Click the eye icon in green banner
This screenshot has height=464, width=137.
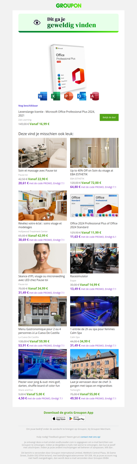[37, 22]
